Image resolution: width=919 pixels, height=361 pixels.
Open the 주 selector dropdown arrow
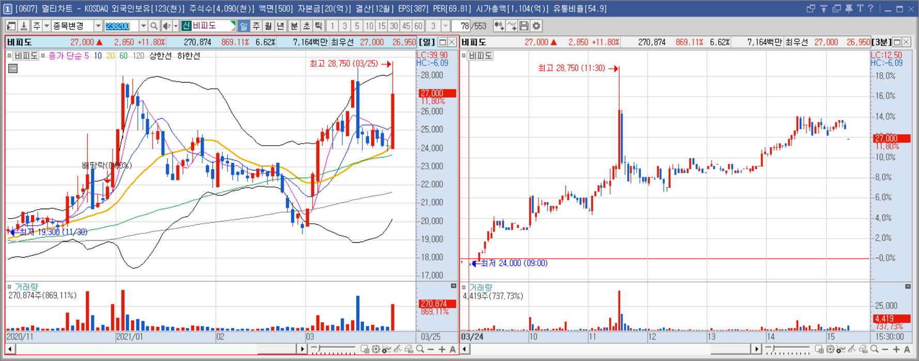46,26
